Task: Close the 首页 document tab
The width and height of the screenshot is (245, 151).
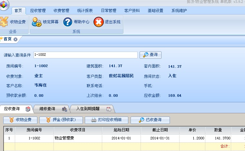Action: tap(15, 39)
